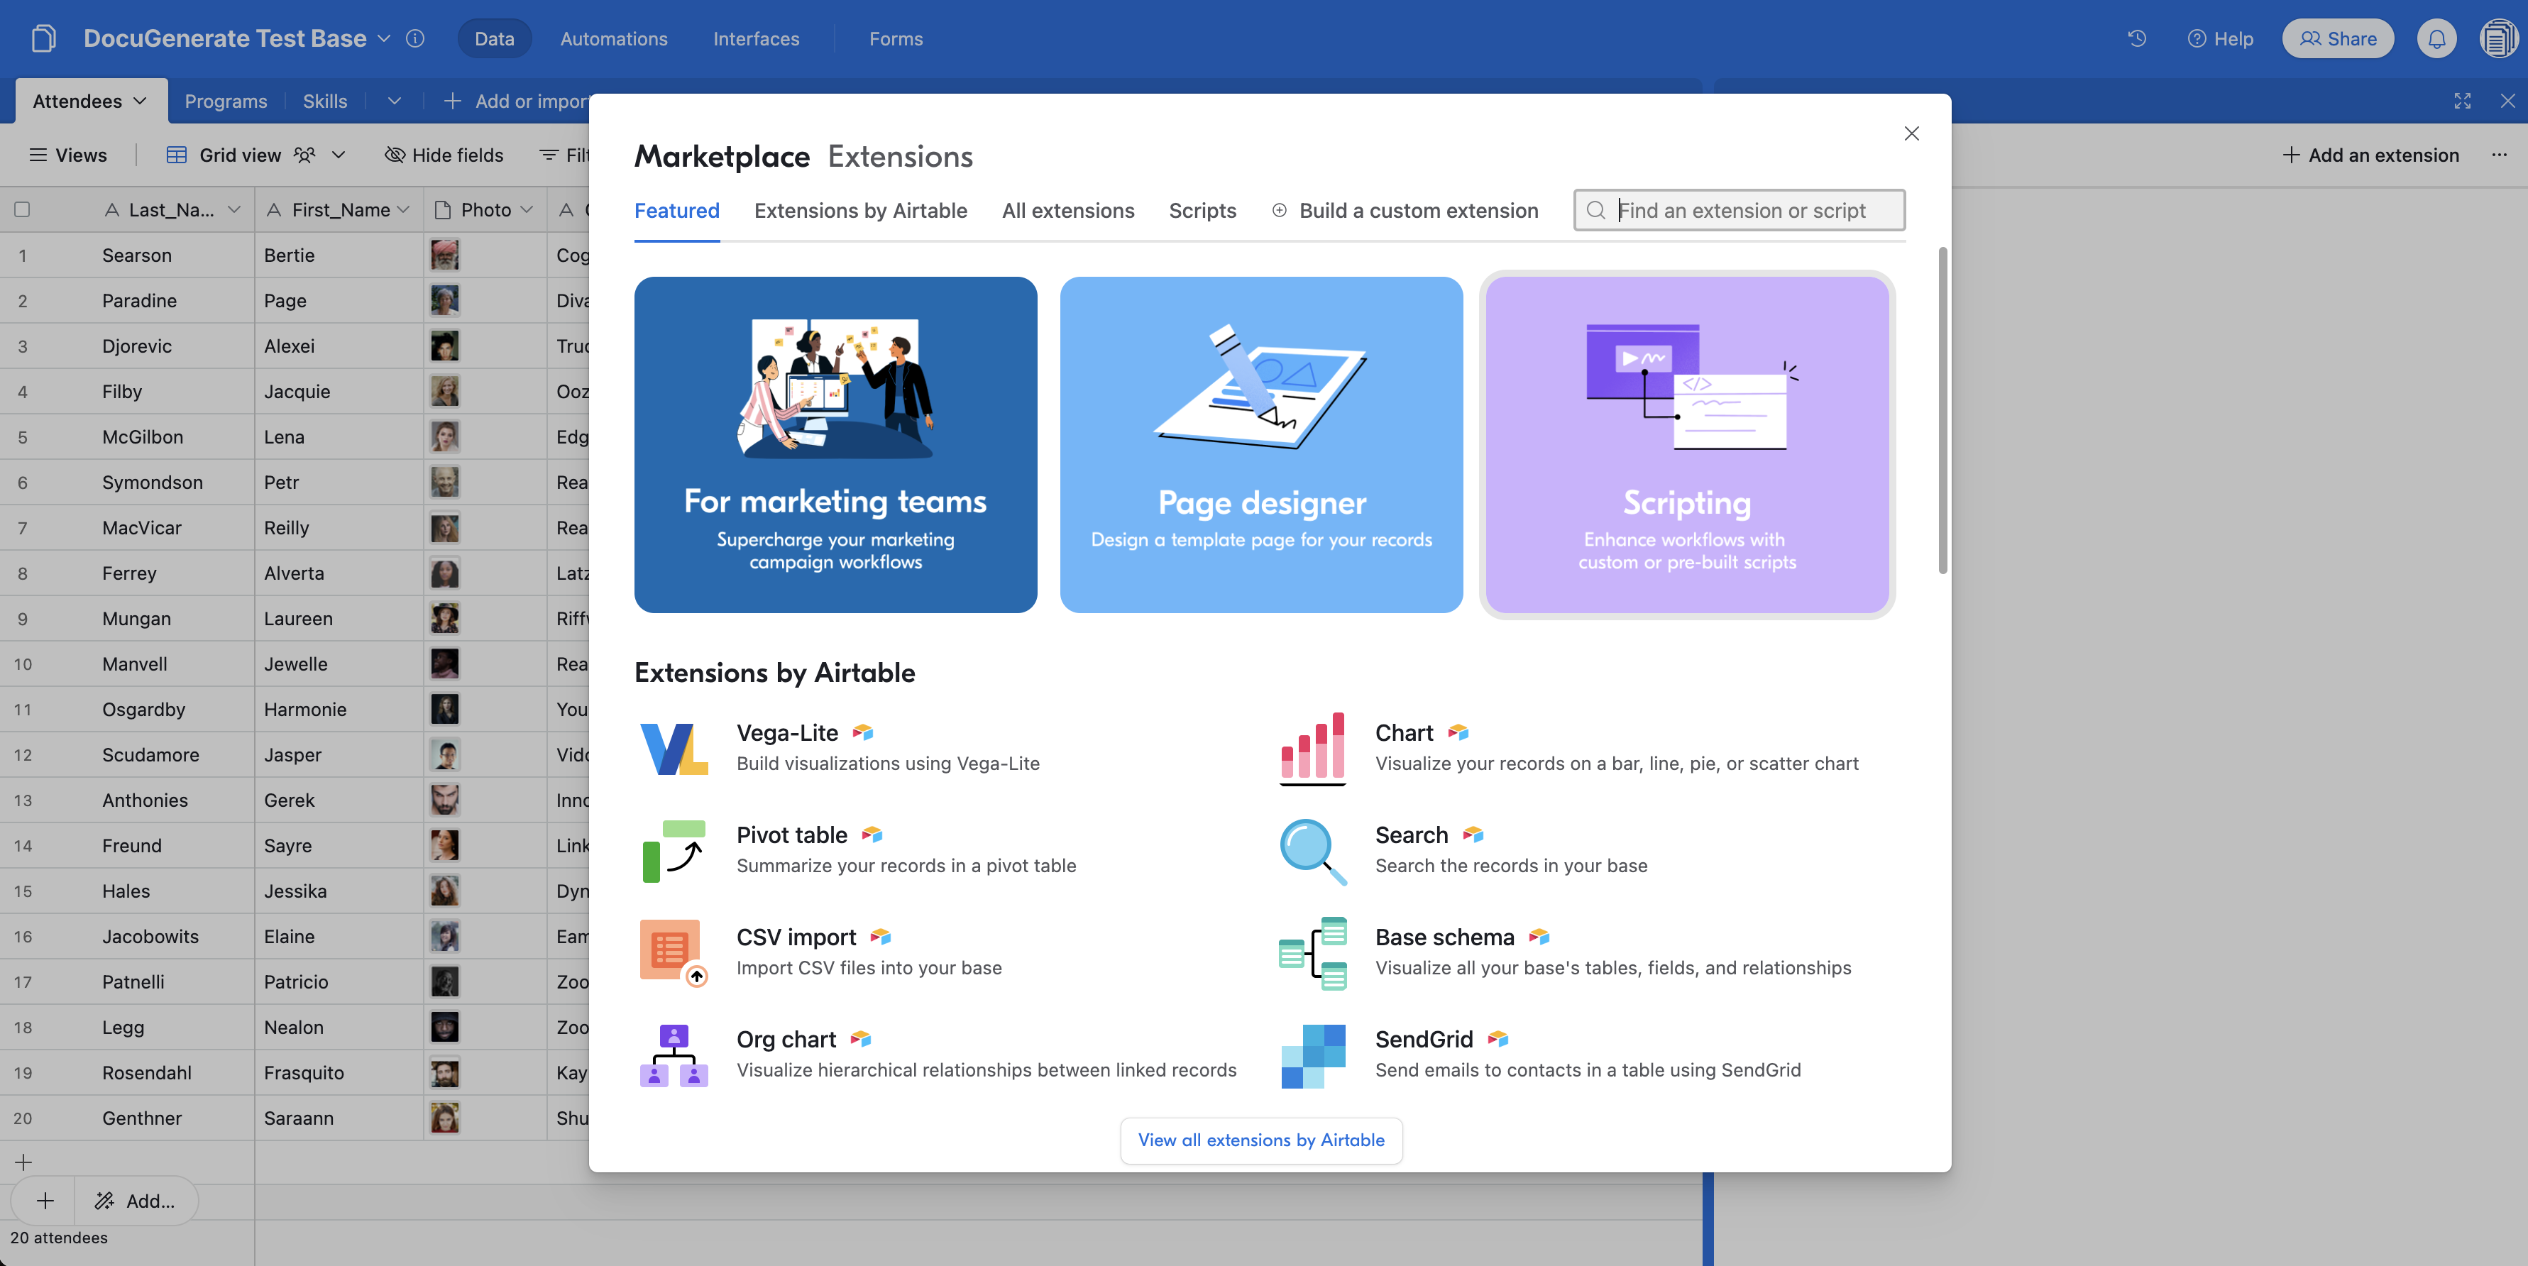Image resolution: width=2528 pixels, height=1266 pixels.
Task: Click the Find an extension search field
Action: coord(1740,210)
